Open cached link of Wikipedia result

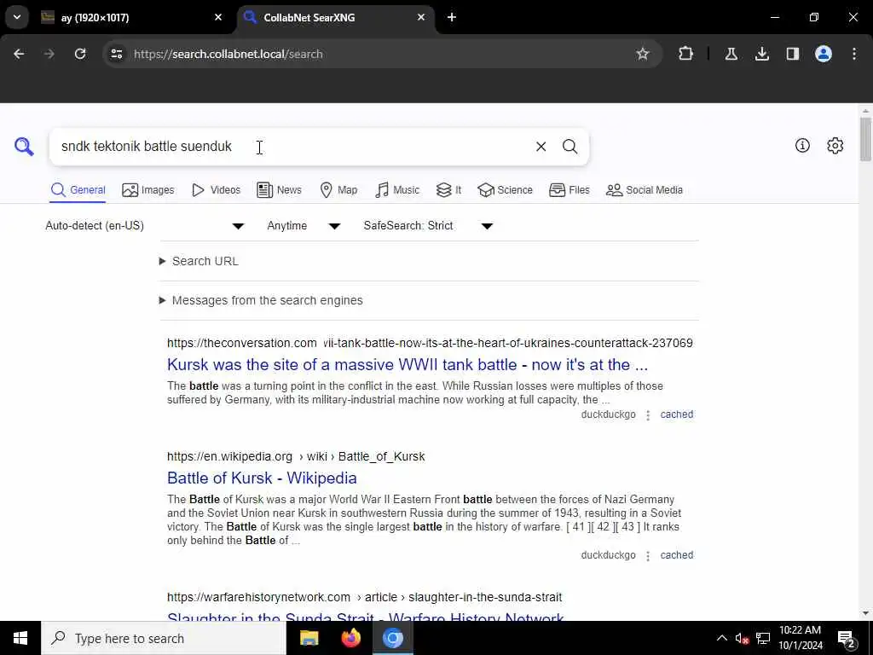point(676,555)
